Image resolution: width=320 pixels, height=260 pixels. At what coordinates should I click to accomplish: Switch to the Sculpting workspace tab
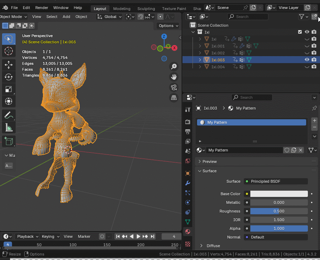click(x=146, y=9)
